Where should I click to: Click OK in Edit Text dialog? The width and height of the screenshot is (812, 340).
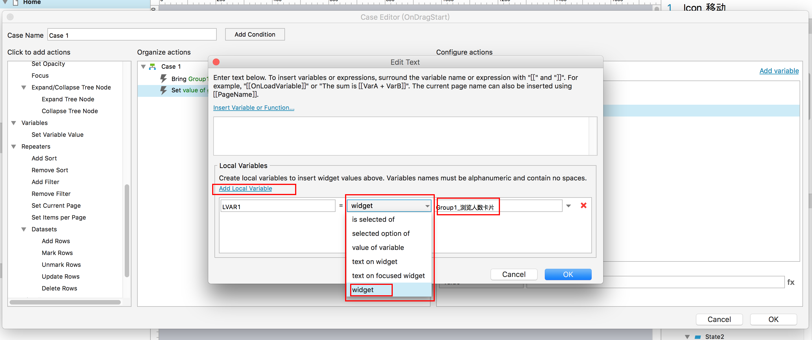[568, 274]
